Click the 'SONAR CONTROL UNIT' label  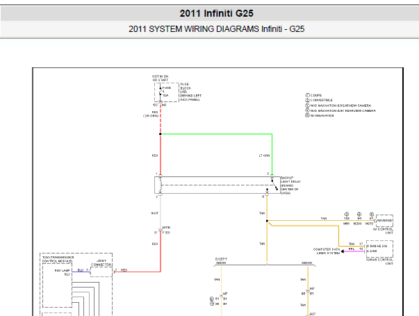pyautogui.click(x=379, y=261)
